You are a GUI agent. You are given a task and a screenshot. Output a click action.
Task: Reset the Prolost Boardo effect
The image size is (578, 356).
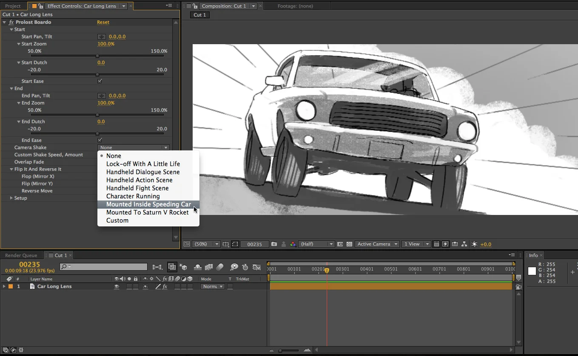tap(103, 22)
